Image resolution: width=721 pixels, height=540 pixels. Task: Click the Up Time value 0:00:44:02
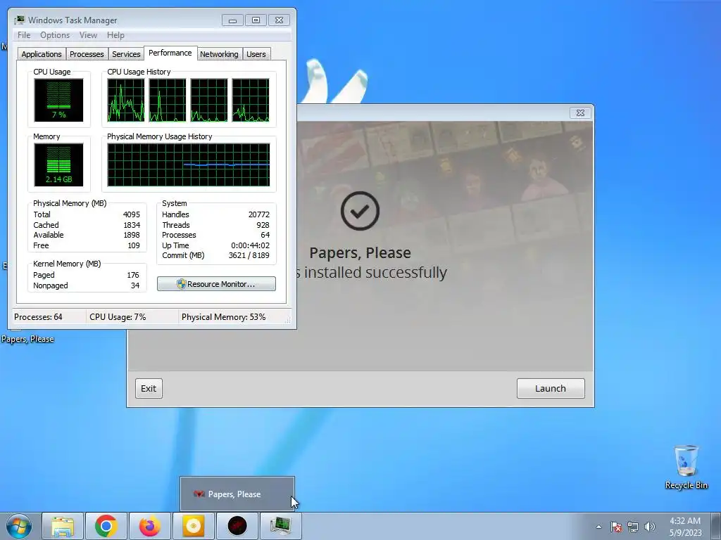(250, 245)
